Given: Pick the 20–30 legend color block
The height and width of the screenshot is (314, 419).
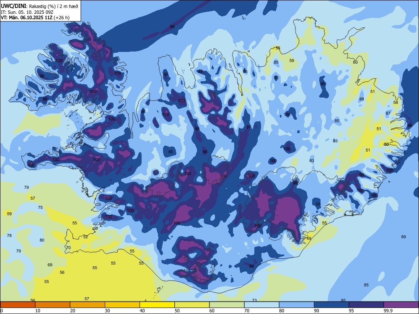Looking at the screenshot, I should click(x=88, y=305).
